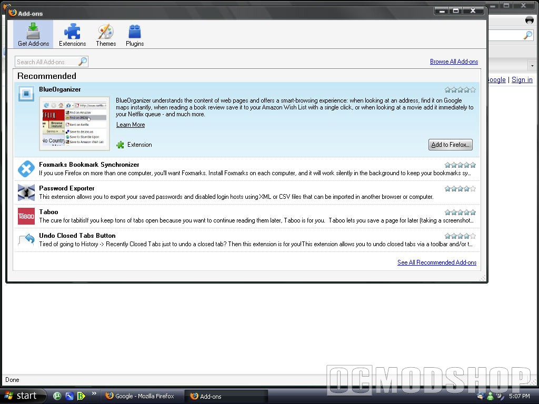Click the system tray clock
Image resolution: width=539 pixels, height=404 pixels.
tap(519, 396)
